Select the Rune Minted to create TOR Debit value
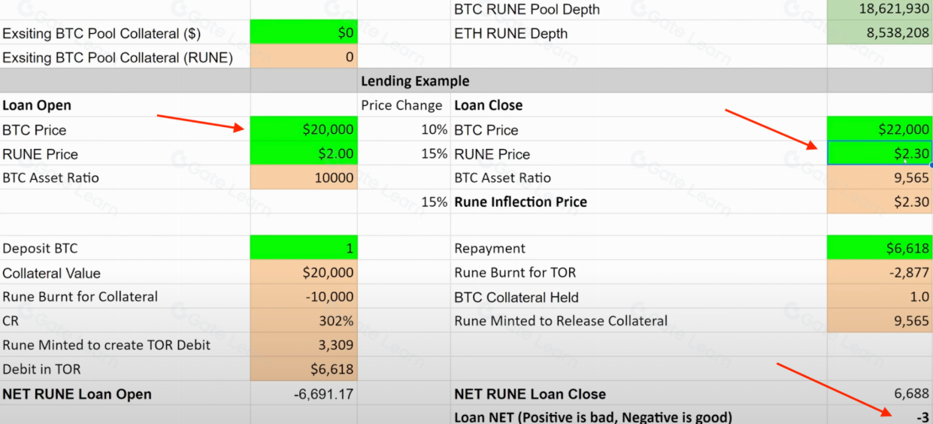 pos(304,345)
